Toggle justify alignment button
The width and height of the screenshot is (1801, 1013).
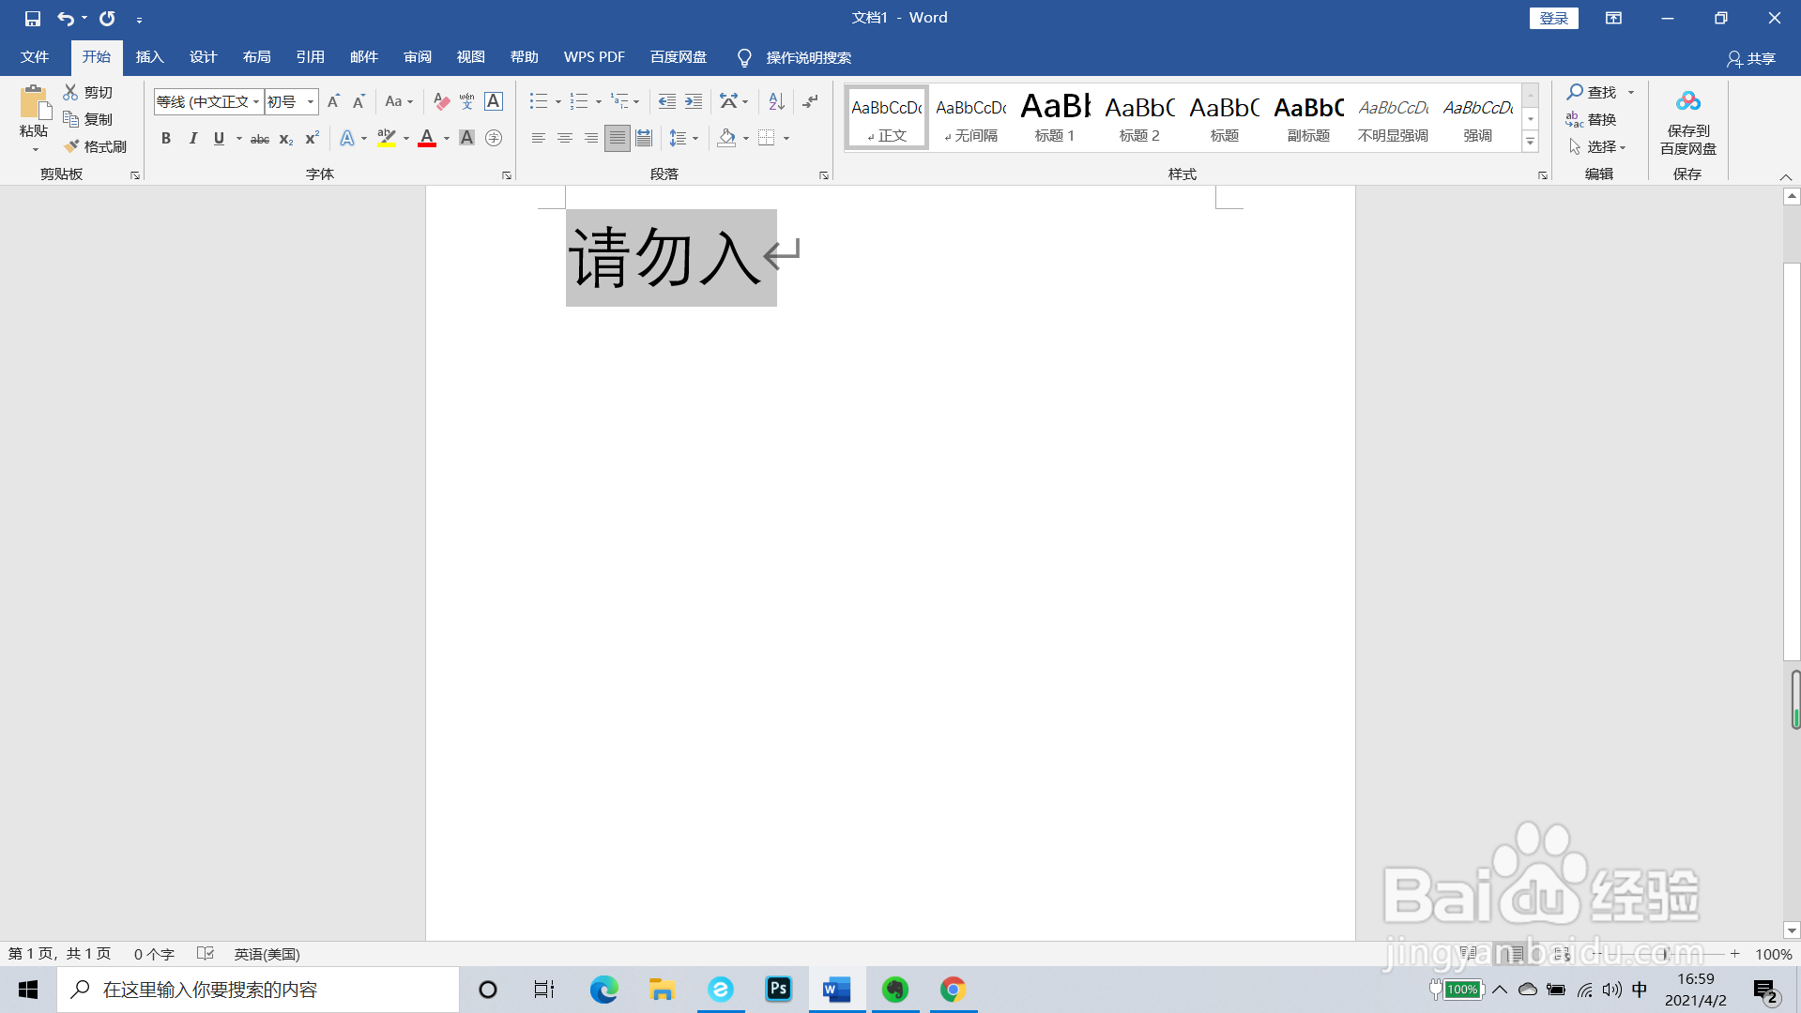click(617, 138)
